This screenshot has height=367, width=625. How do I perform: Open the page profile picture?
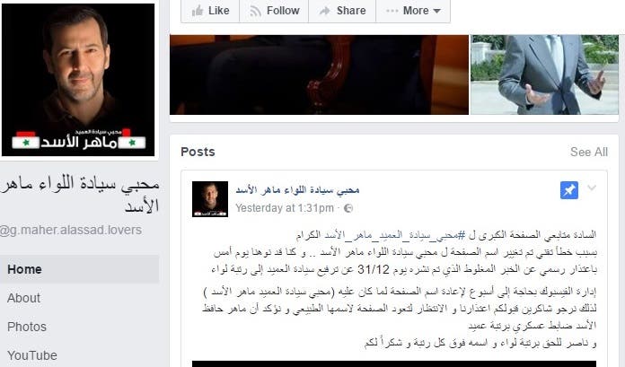click(x=78, y=80)
